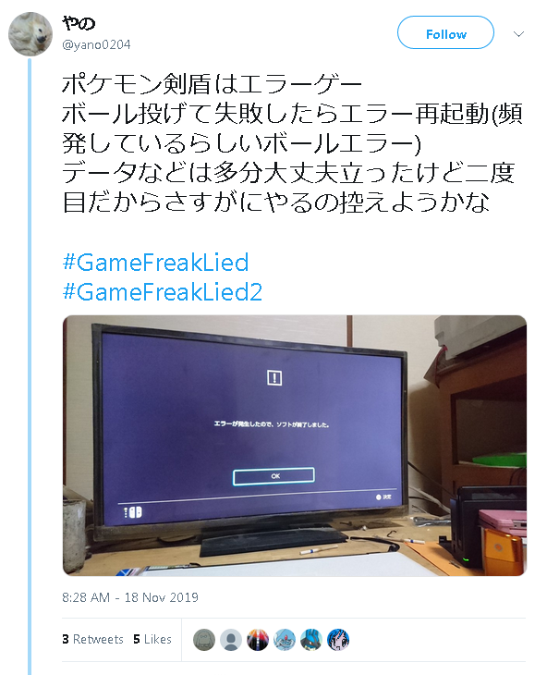Screen dimensions: 547x675
Task: Open the @yano0204 handle link
Action: click(x=96, y=44)
